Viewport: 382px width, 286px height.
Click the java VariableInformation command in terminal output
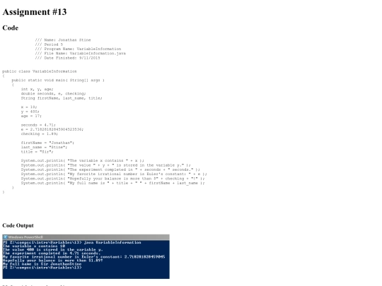click(112, 242)
